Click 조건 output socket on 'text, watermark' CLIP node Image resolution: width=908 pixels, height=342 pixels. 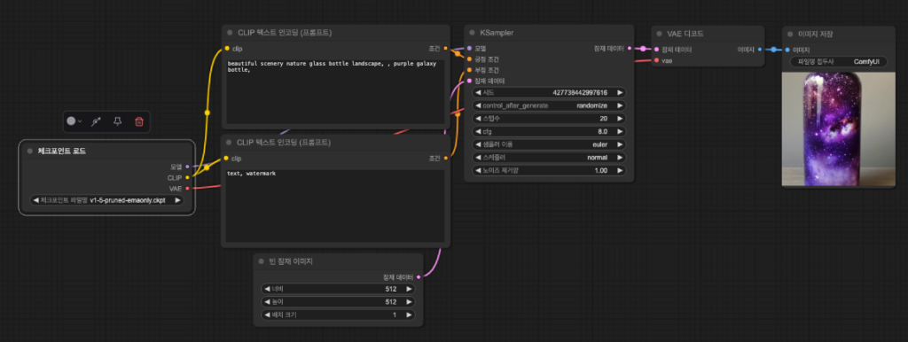click(x=445, y=158)
